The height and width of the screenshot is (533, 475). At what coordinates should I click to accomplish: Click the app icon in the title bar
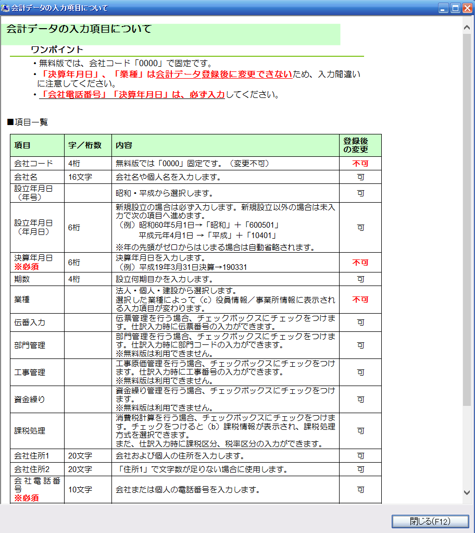click(x=6, y=8)
